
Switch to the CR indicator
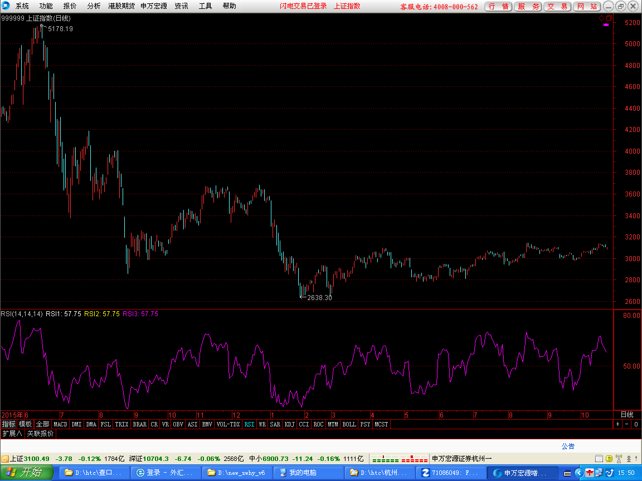(x=154, y=424)
